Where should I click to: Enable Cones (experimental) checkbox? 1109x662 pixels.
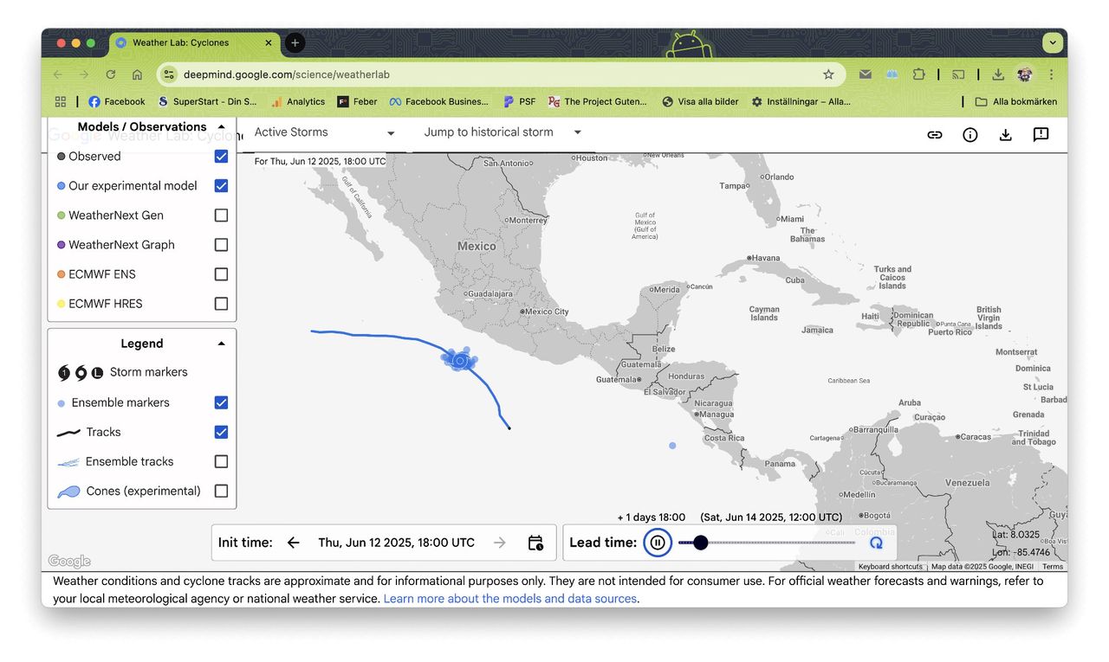[221, 491]
